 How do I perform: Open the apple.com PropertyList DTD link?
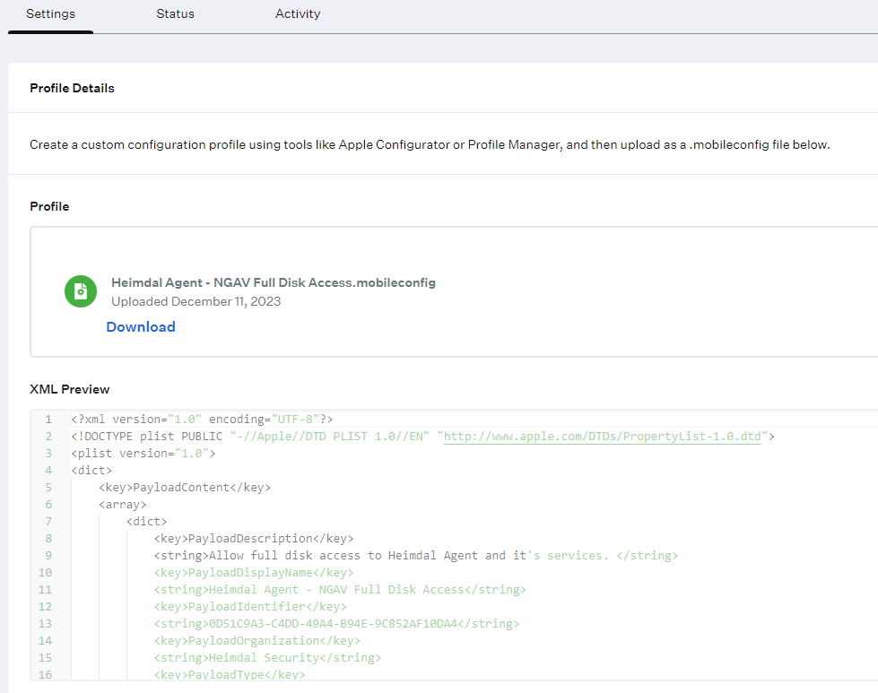coord(603,437)
